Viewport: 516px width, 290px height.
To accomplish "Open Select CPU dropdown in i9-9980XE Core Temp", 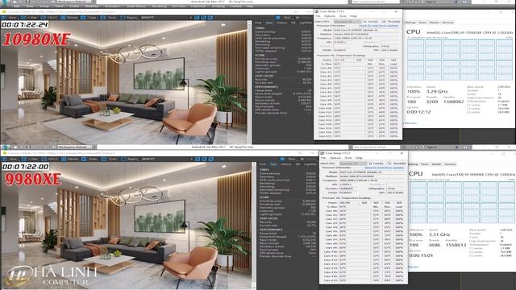I will tap(353, 164).
